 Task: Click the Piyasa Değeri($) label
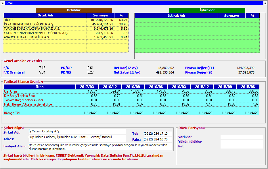[199, 72]
